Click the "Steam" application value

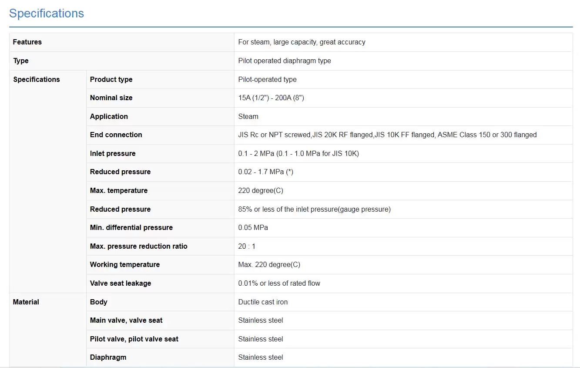point(248,116)
